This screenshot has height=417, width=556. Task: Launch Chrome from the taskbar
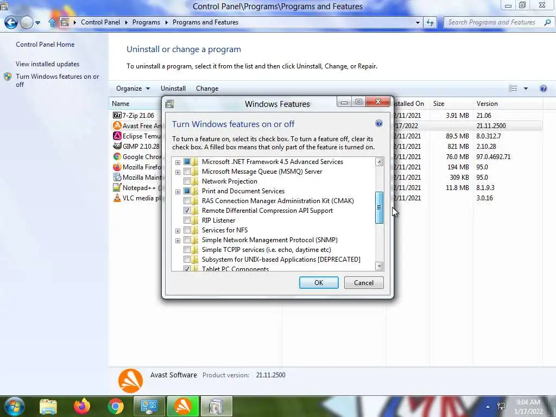pos(116,406)
